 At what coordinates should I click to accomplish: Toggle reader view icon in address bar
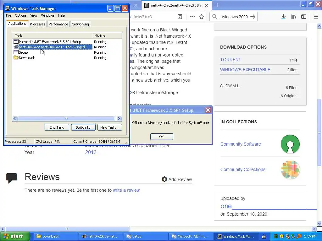(x=180, y=17)
